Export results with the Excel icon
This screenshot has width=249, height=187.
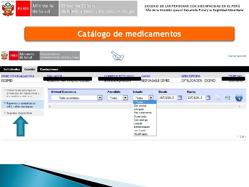click(228, 97)
